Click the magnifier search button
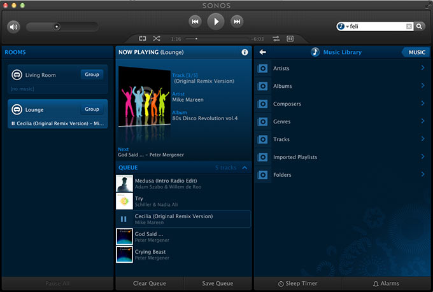The image size is (433, 292). pyautogui.click(x=419, y=27)
